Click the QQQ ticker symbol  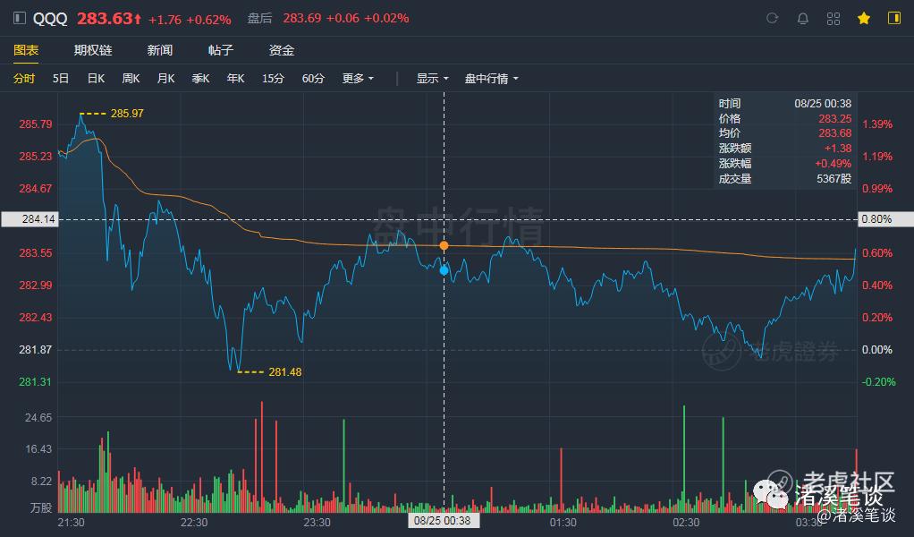pyautogui.click(x=50, y=19)
